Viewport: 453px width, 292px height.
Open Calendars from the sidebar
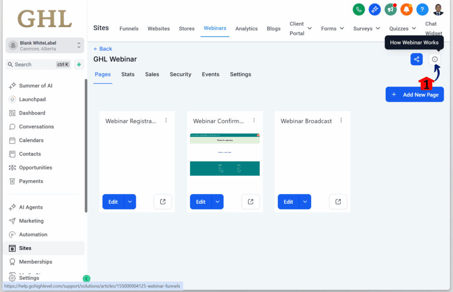pos(31,140)
